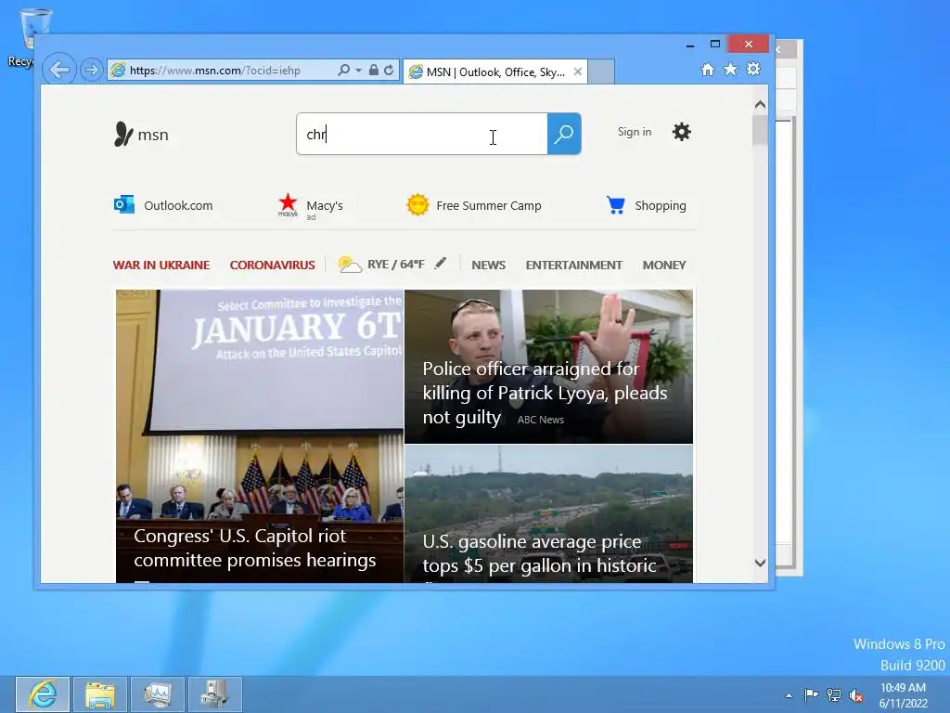This screenshot has height=713, width=950.
Task: Open a new blank tab
Action: point(601,71)
